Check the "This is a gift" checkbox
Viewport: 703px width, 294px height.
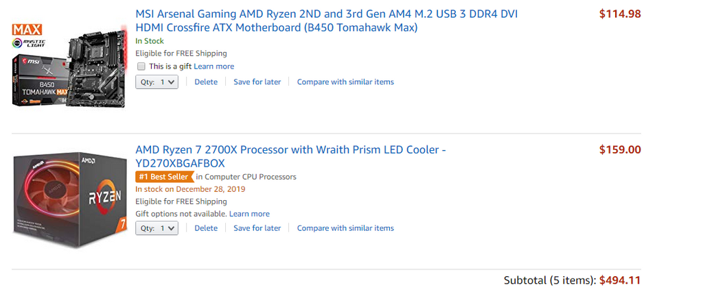coord(141,66)
